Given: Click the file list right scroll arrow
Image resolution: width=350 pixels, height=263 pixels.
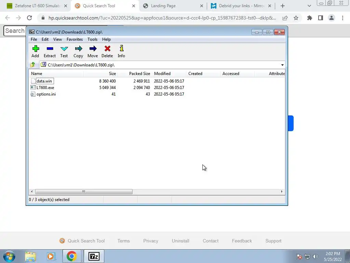Looking at the screenshot, I should click(282, 192).
